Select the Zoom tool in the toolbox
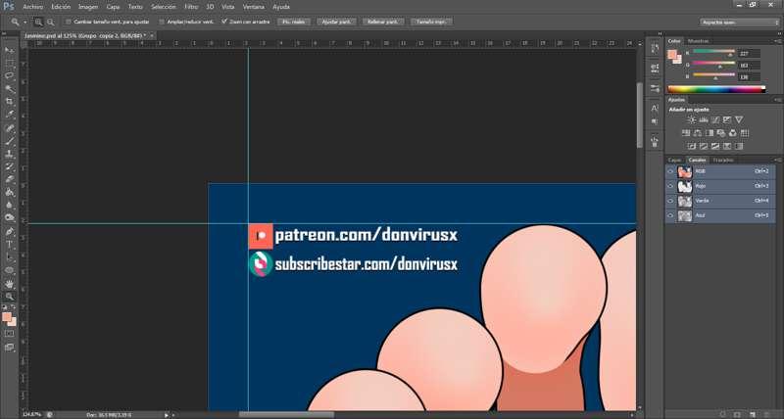 [x=10, y=297]
